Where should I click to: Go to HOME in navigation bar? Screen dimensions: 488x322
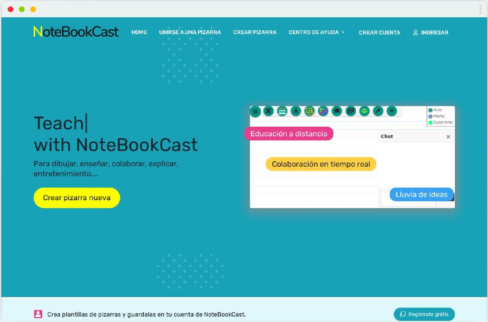pos(139,32)
